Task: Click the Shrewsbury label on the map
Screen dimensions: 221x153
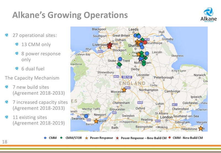Action: click(x=106, y=72)
